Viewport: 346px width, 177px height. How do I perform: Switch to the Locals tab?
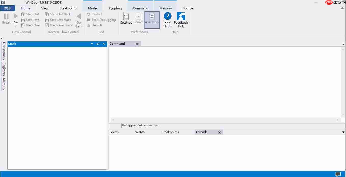click(x=114, y=132)
